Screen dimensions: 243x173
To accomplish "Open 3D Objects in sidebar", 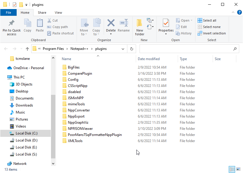I will click(x=24, y=84).
